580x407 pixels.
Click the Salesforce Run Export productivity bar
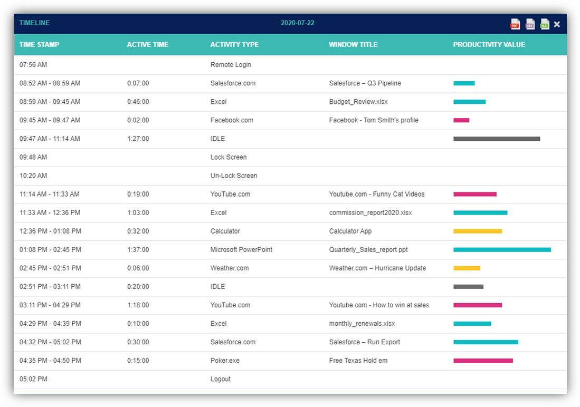click(486, 342)
